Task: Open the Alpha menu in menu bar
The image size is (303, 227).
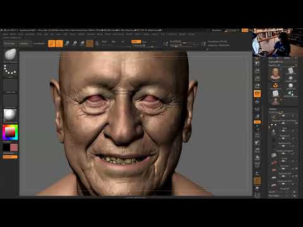Action: tap(6, 34)
